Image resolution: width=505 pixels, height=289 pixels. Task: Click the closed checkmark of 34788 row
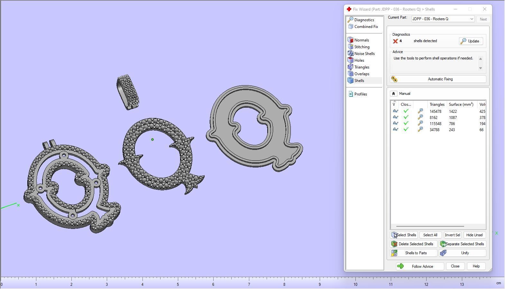click(406, 130)
